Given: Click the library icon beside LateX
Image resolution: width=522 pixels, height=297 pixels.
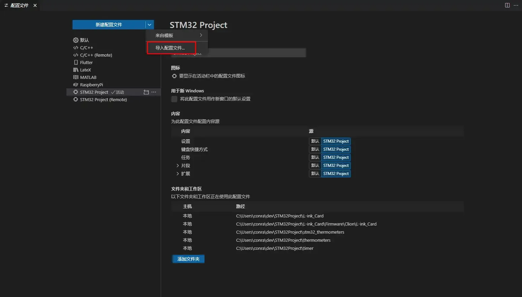Looking at the screenshot, I should [x=76, y=70].
